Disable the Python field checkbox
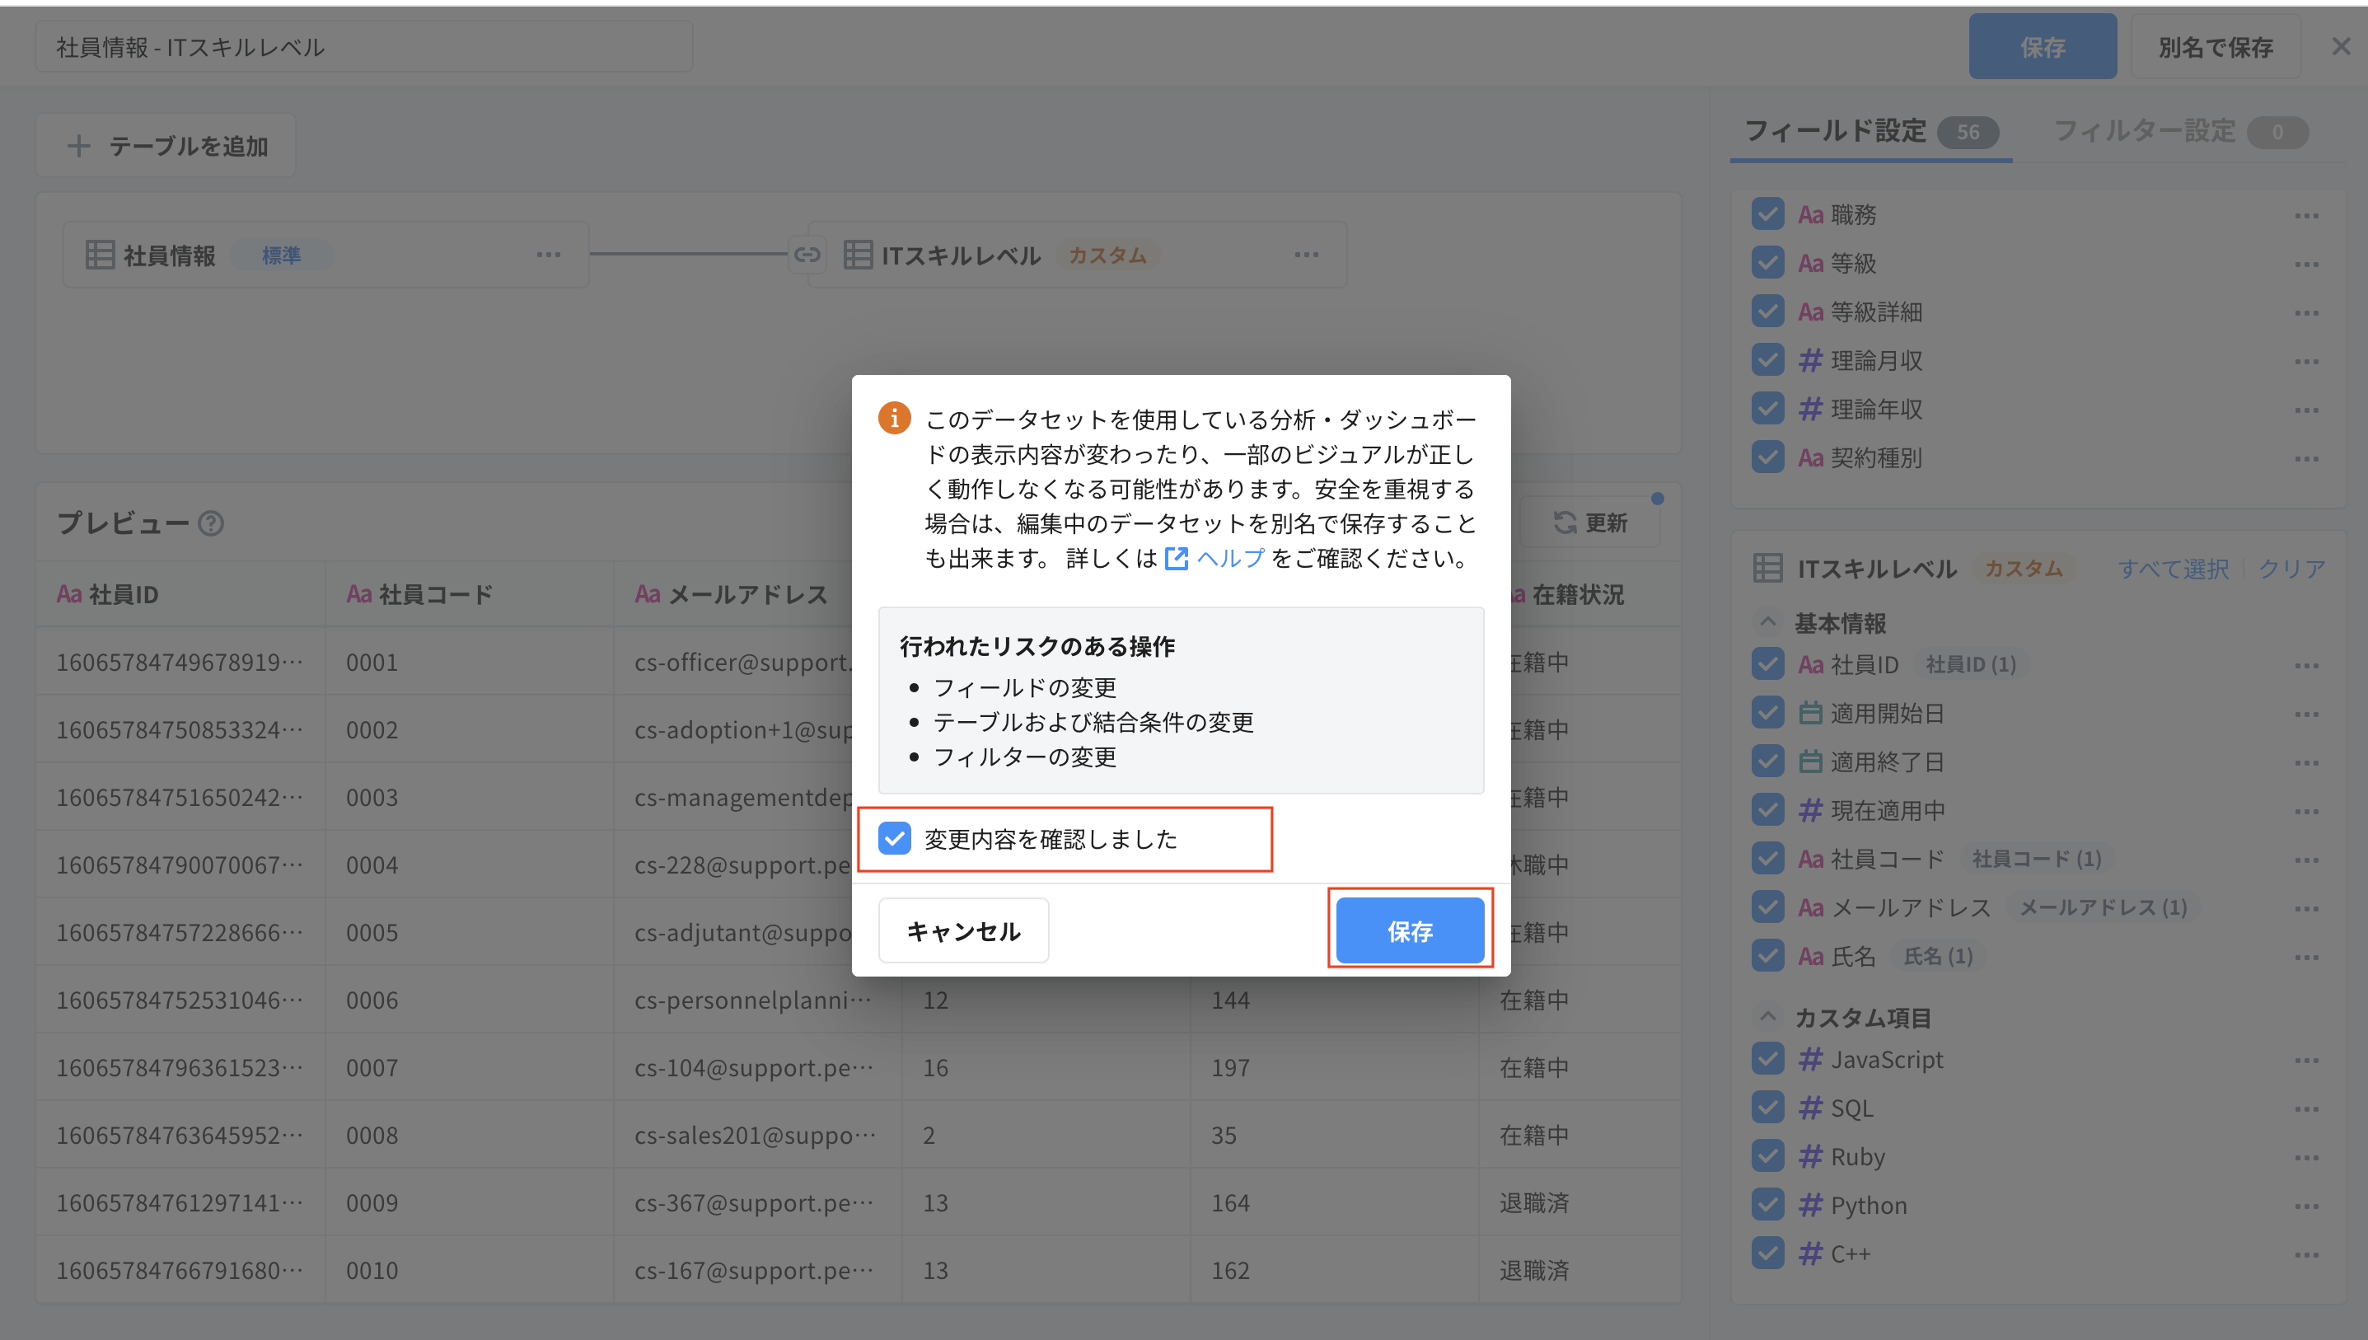 tap(1767, 1204)
